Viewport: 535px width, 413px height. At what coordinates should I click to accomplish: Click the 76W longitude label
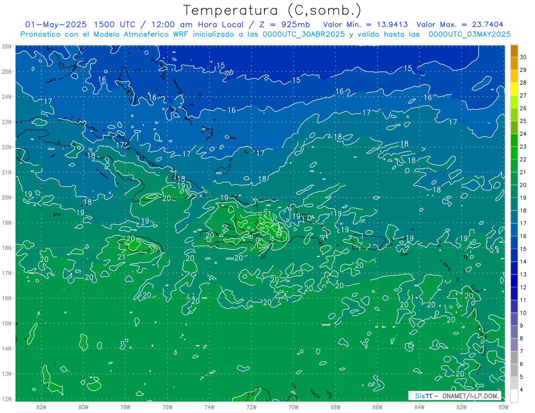click(168, 407)
